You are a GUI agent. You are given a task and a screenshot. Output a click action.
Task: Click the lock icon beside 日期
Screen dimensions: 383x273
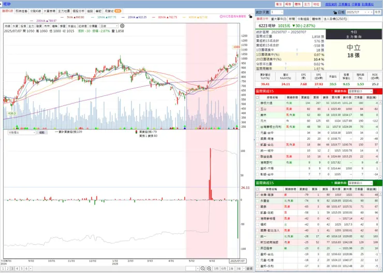335,12
